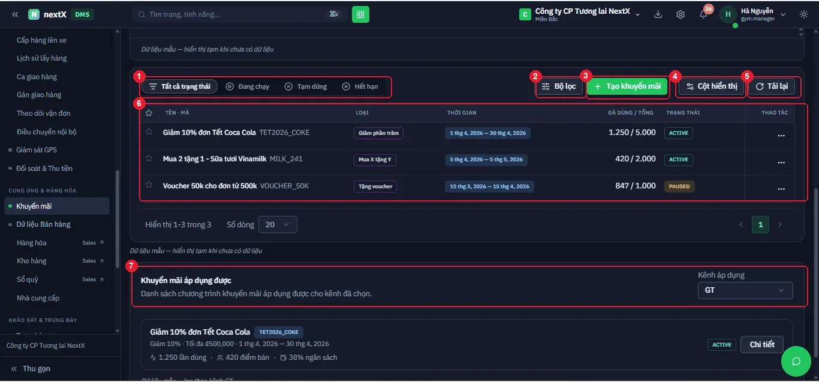This screenshot has width=819, height=382.
Task: Open the green chat support bubble
Action: coord(796,361)
